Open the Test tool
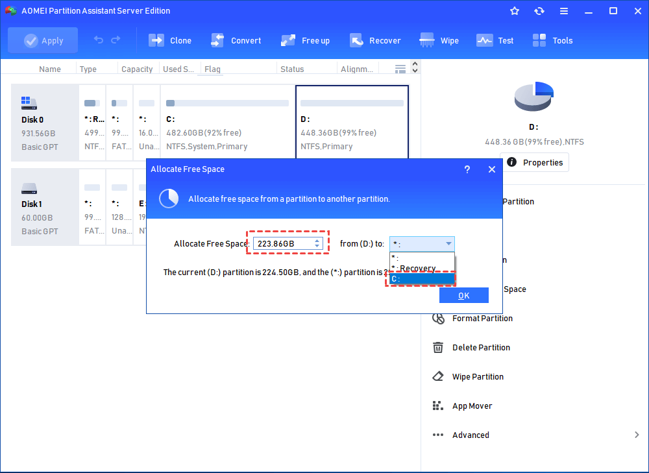 tap(495, 40)
